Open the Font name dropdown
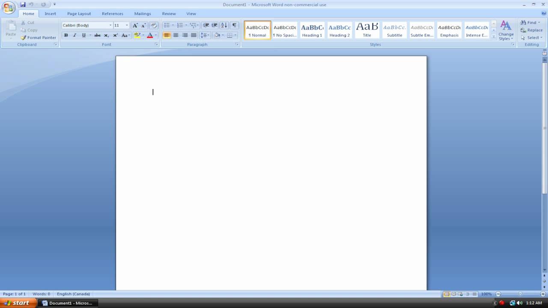Screen dimensions: 548x308 point(110,25)
